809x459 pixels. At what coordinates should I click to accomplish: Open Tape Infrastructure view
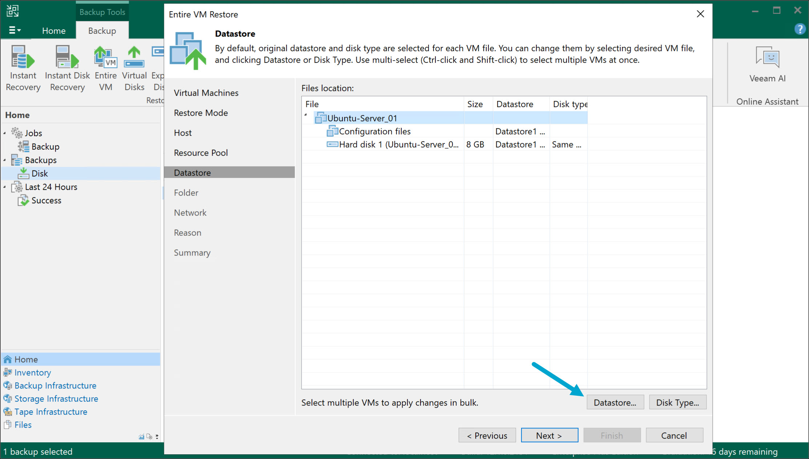51,411
